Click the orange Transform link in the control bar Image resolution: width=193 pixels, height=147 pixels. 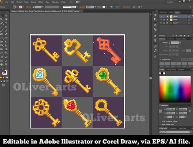[127, 7]
